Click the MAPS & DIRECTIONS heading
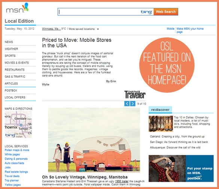The height and width of the screenshot is (189, 219). click(x=18, y=109)
